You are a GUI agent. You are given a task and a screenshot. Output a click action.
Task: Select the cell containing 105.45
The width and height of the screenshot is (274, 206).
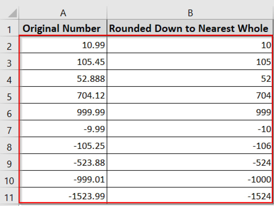[x=63, y=62]
